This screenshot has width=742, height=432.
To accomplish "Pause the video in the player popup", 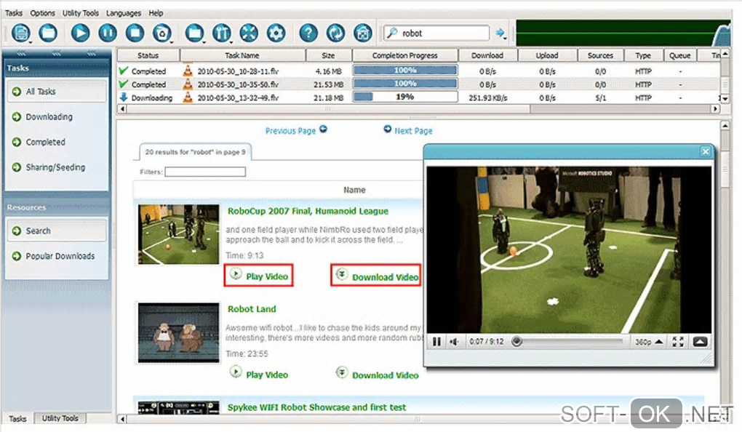I will pyautogui.click(x=436, y=342).
